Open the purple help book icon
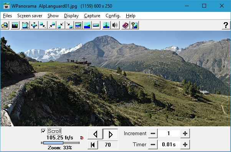231x152 pixels. [x=125, y=25]
